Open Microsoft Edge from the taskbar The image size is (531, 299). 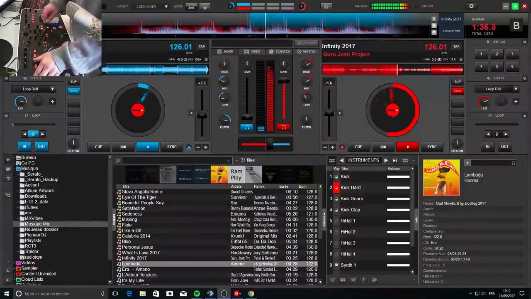(x=129, y=294)
